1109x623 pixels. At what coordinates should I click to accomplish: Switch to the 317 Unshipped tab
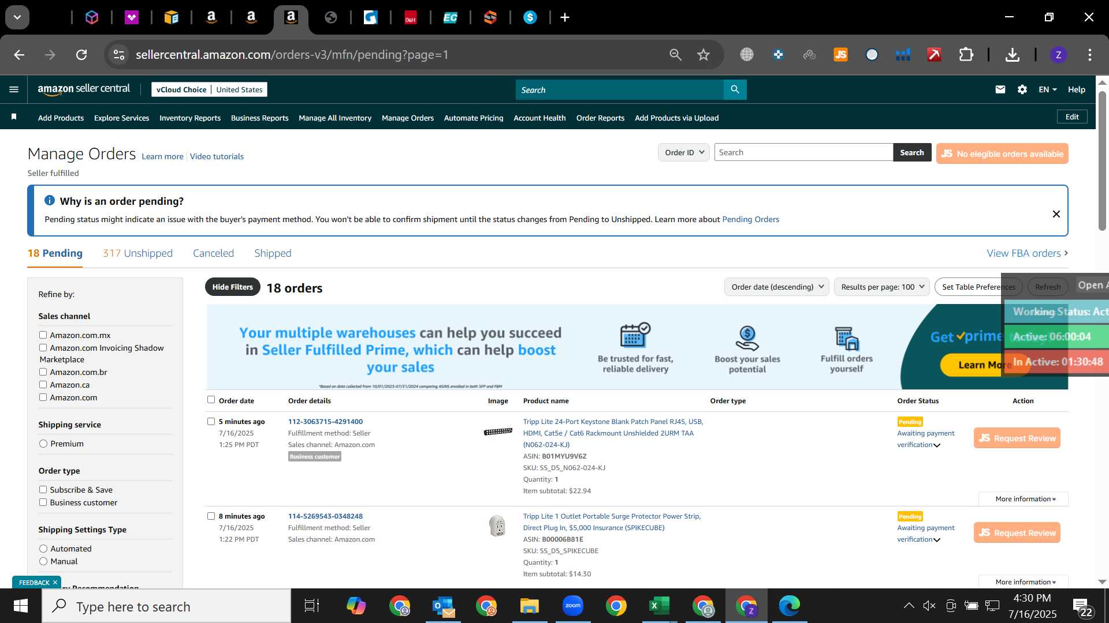pos(137,253)
